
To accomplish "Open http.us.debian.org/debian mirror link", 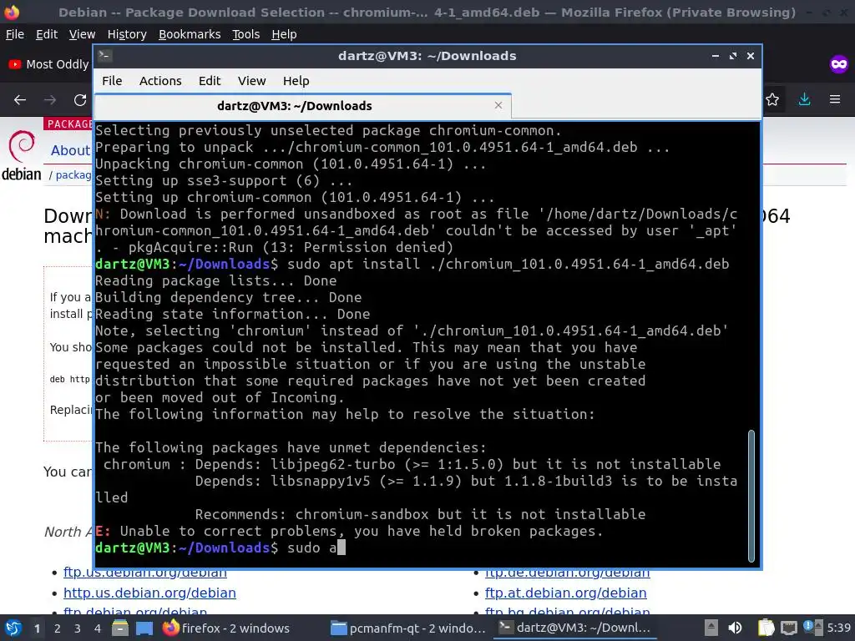I will pyautogui.click(x=149, y=593).
